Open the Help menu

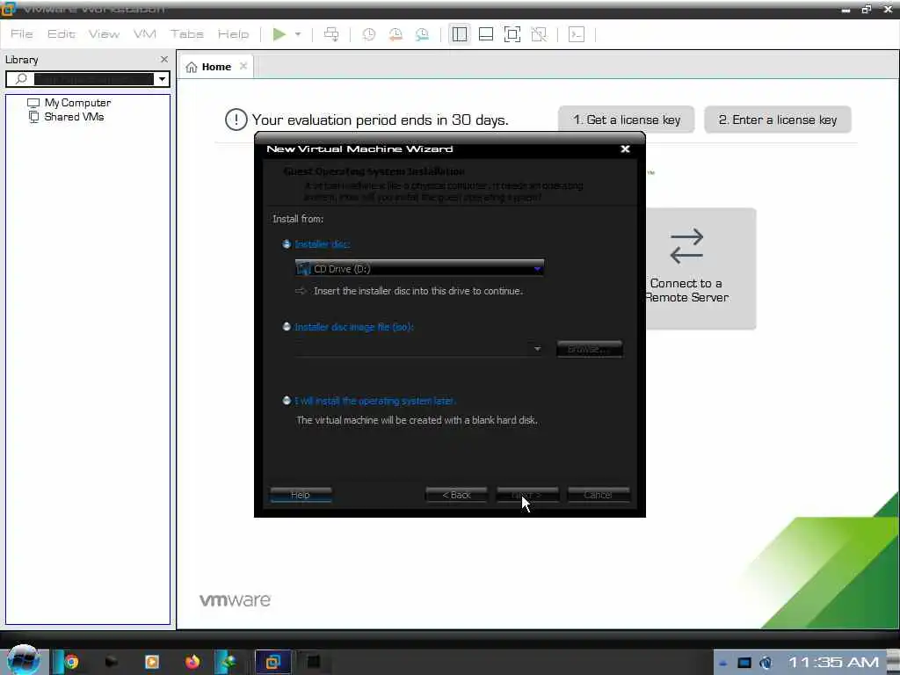(233, 34)
